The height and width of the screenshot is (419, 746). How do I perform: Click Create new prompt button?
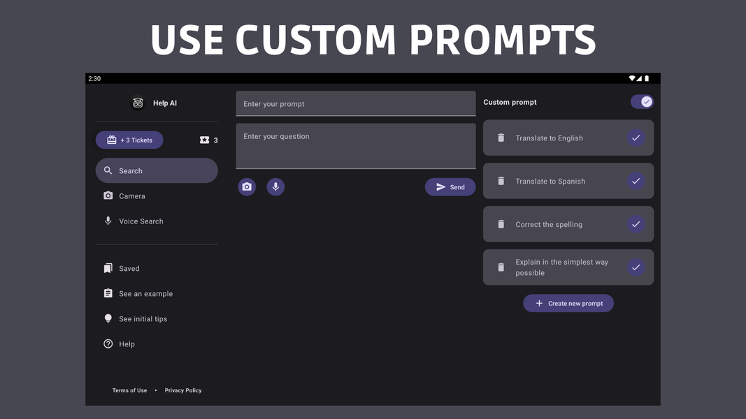[568, 304]
